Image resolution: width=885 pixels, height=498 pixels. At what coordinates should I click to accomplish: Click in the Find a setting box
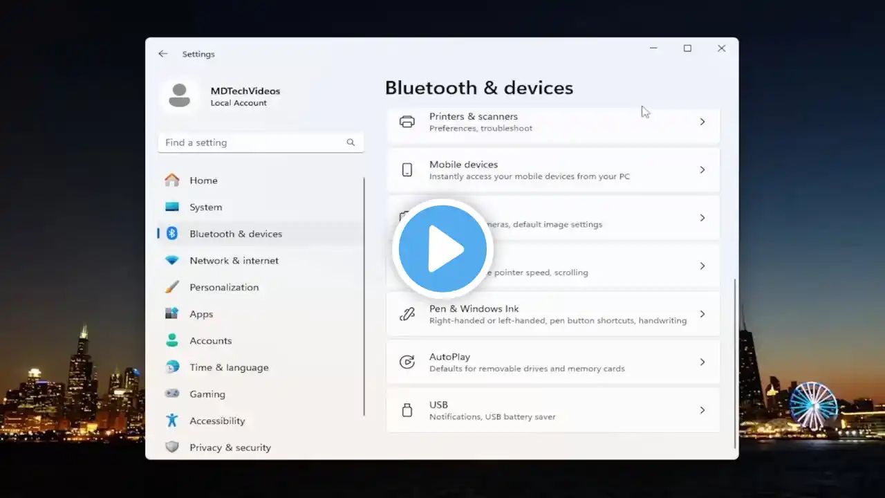[x=261, y=142]
